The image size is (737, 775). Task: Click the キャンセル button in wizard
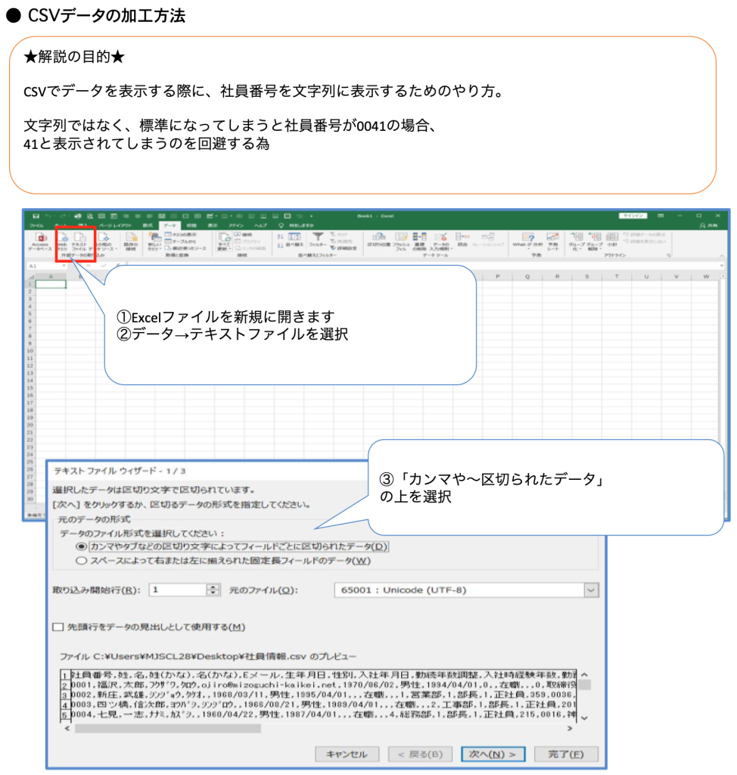click(346, 754)
